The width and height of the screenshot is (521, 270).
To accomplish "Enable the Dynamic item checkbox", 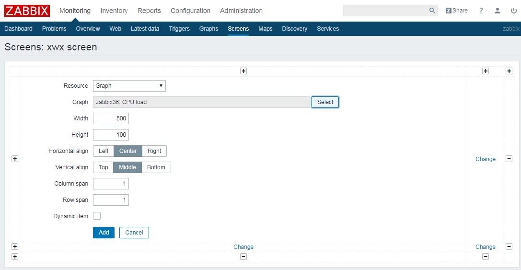I will [x=97, y=216].
